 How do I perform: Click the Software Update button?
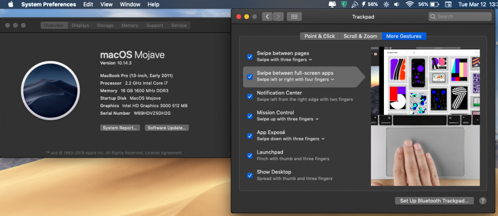167,128
